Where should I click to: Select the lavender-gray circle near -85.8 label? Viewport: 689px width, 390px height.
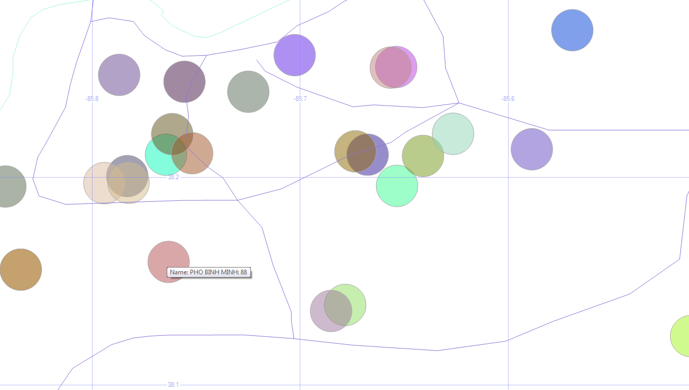click(119, 75)
